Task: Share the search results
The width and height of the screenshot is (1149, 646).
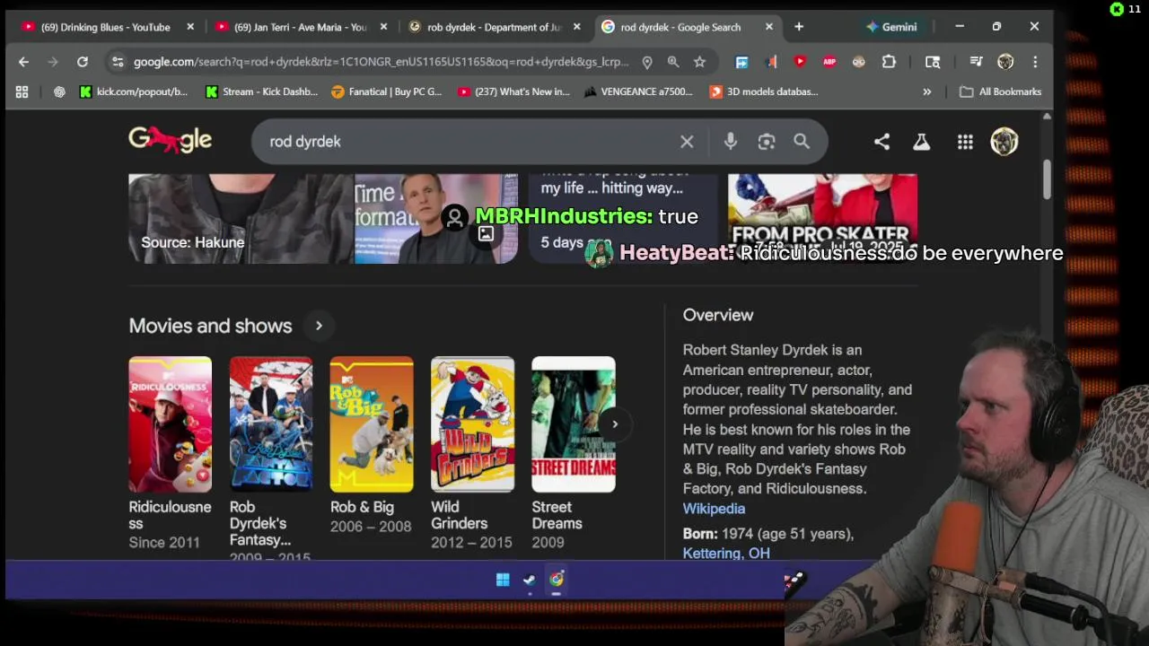Action: [881, 142]
